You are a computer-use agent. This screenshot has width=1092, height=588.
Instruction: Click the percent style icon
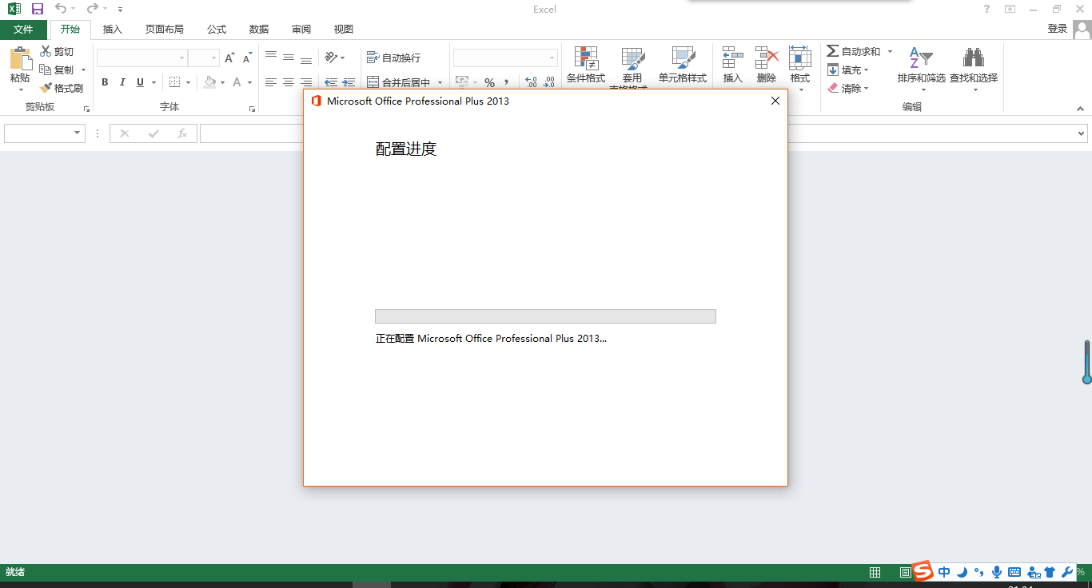[489, 82]
